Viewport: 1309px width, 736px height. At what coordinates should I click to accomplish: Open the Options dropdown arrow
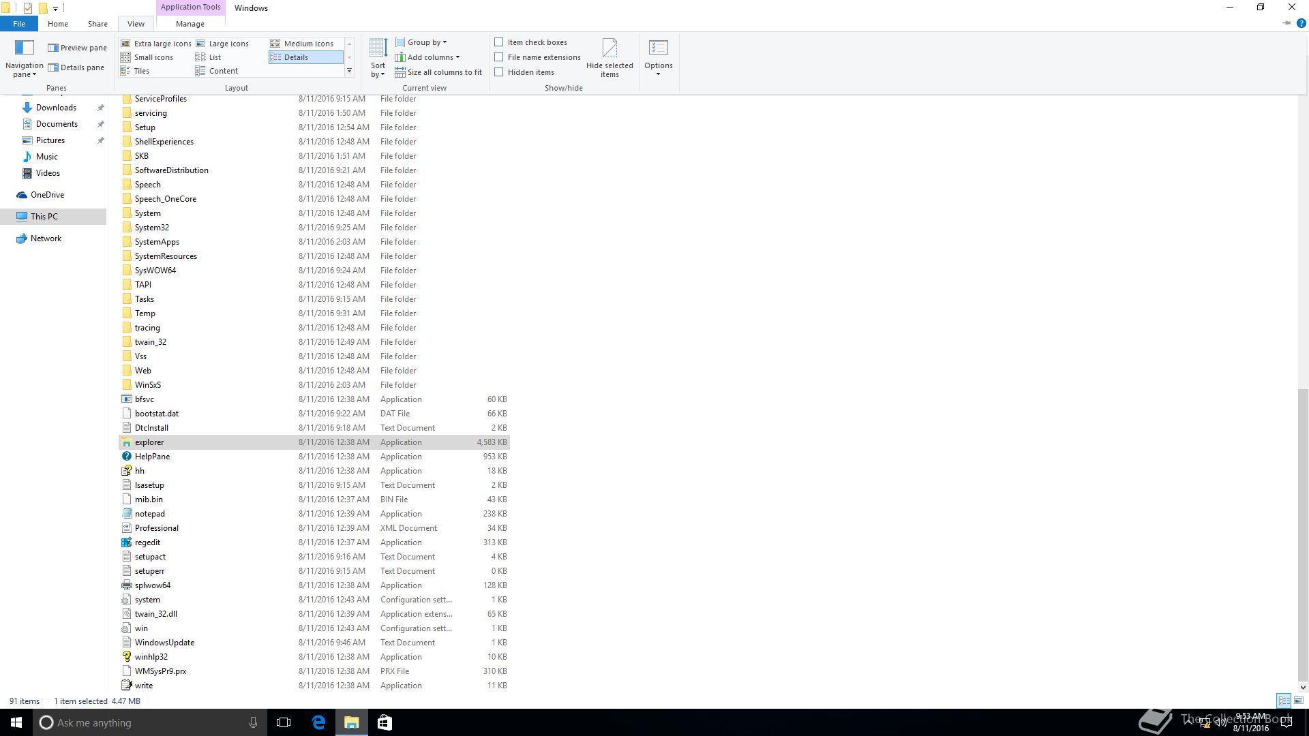tap(659, 74)
